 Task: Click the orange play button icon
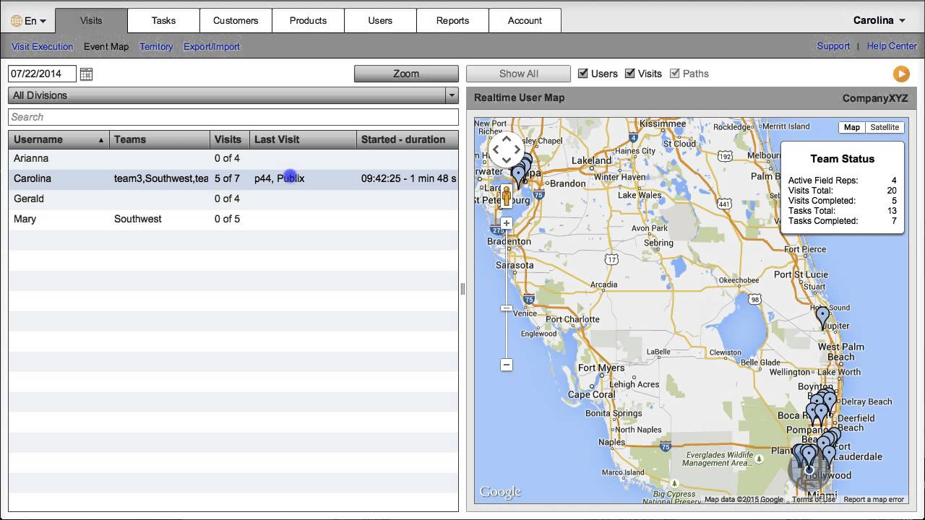tap(900, 74)
